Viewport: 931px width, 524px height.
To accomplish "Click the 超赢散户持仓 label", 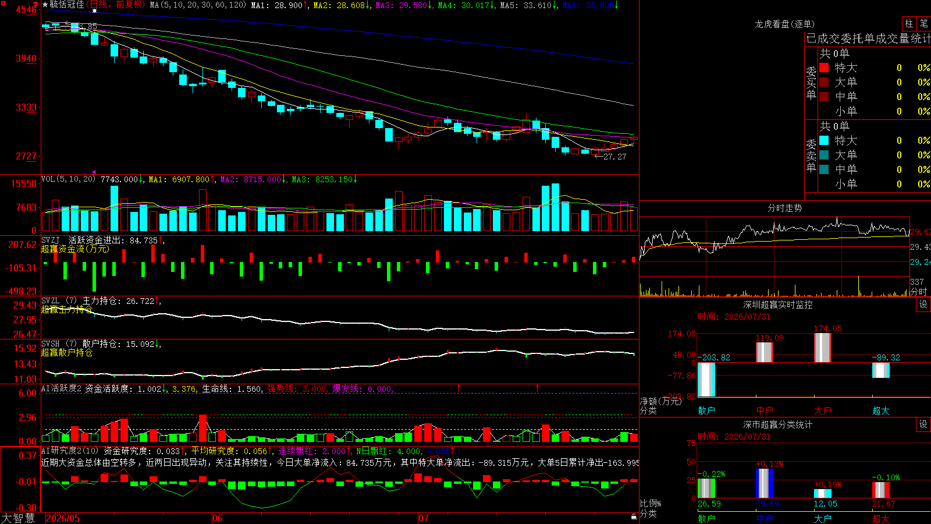I will click(67, 353).
